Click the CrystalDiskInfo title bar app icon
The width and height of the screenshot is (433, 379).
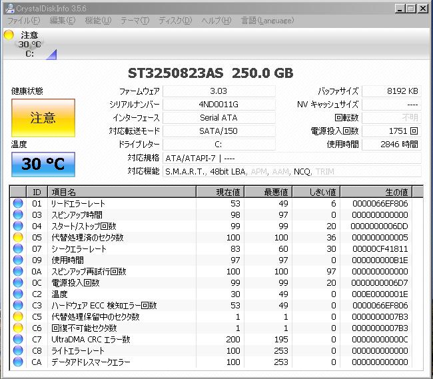click(10, 8)
